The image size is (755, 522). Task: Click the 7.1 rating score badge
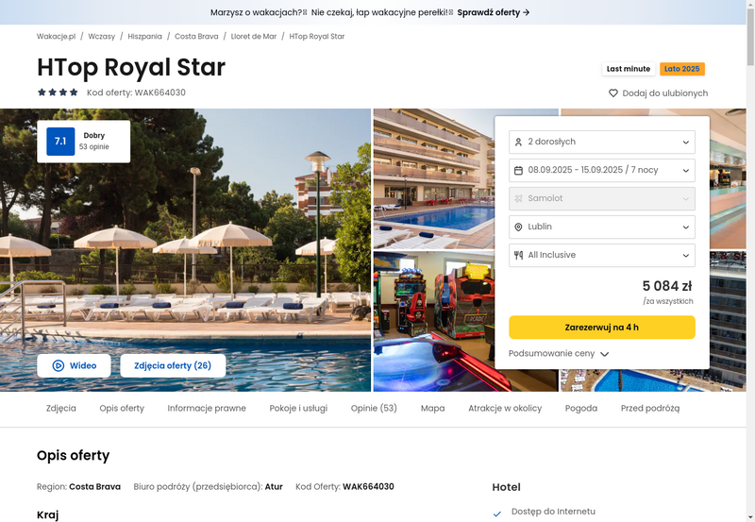tap(60, 142)
